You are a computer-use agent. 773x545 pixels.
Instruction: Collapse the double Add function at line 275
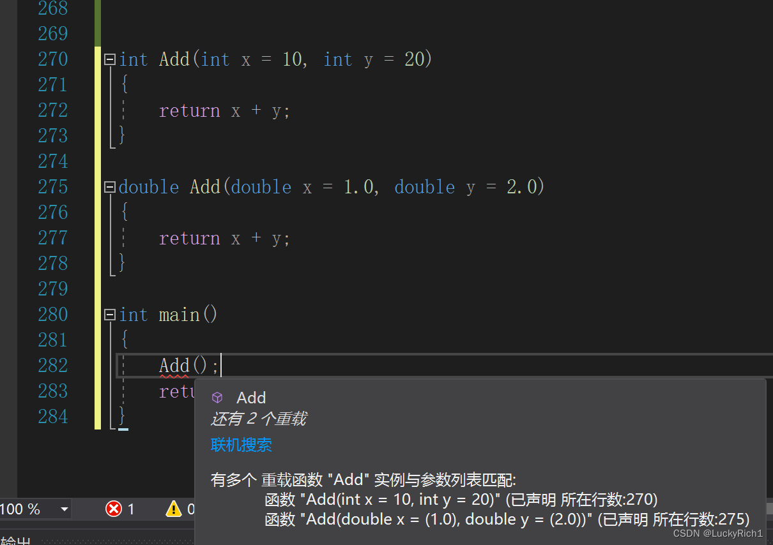click(x=109, y=186)
